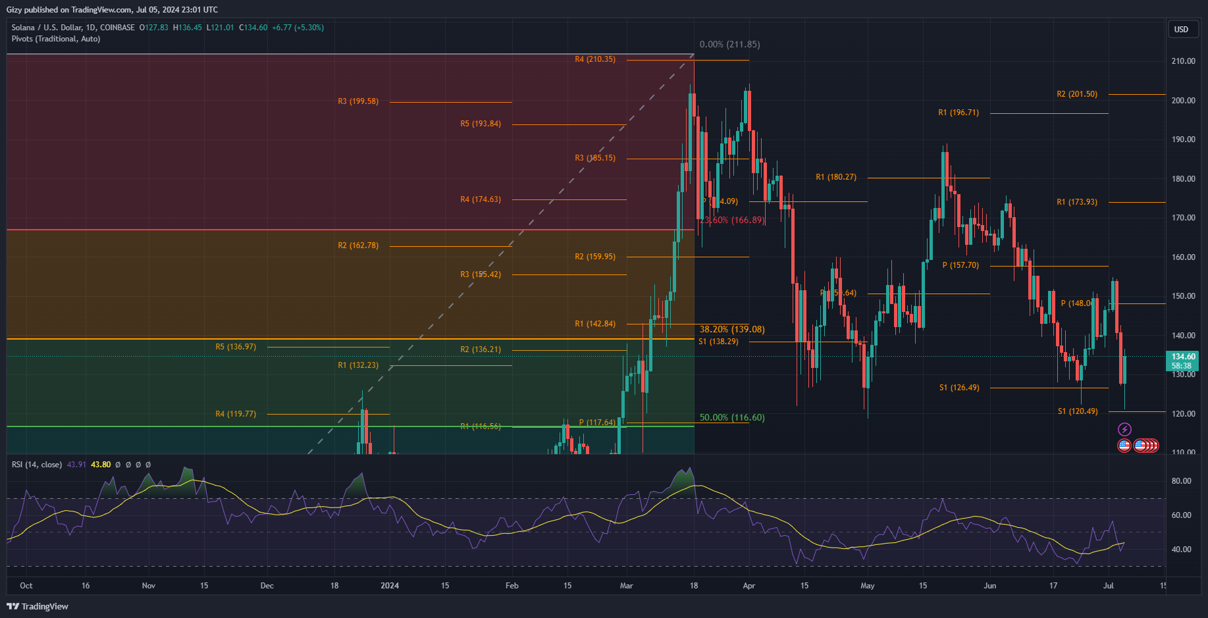Click the Nov date on time axis
The image size is (1208, 618).
pos(149,586)
